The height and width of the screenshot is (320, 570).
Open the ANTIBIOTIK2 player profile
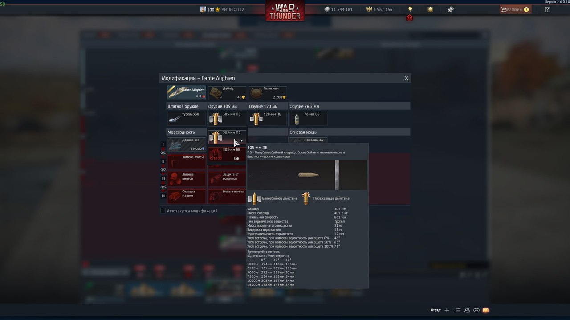point(222,9)
